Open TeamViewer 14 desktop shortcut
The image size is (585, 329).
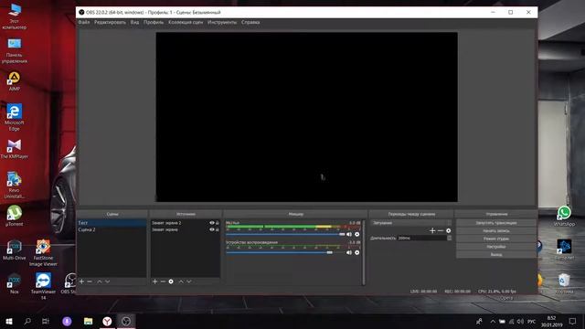click(x=43, y=286)
